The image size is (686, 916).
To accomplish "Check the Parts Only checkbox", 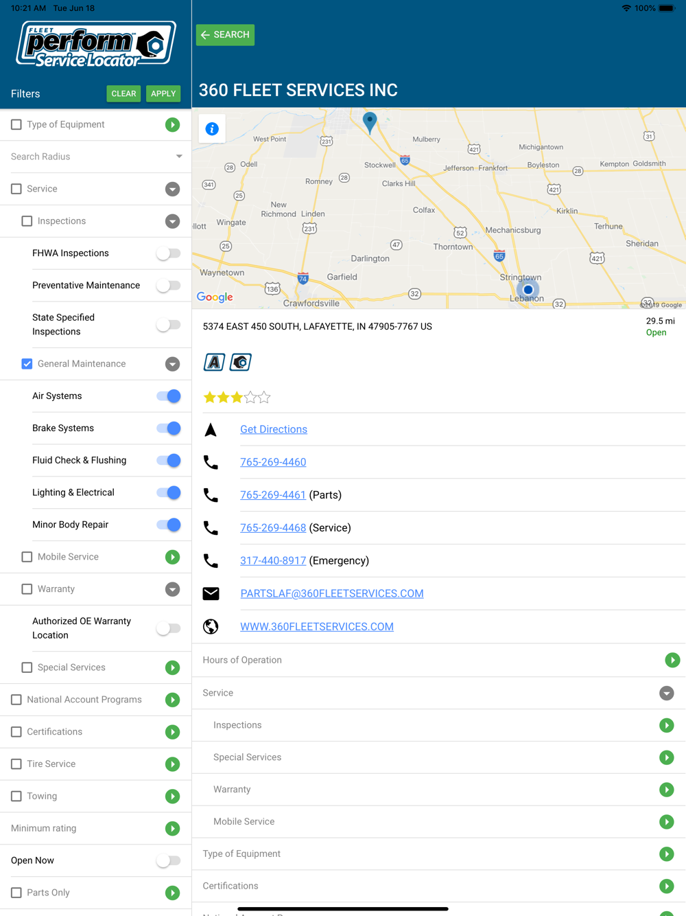I will pyautogui.click(x=16, y=893).
